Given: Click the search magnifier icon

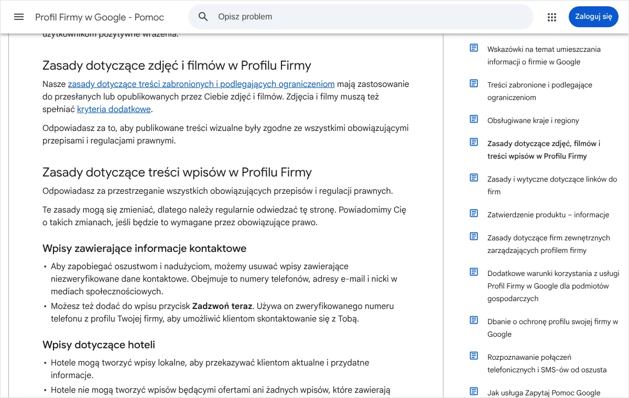Looking at the screenshot, I should [x=203, y=17].
